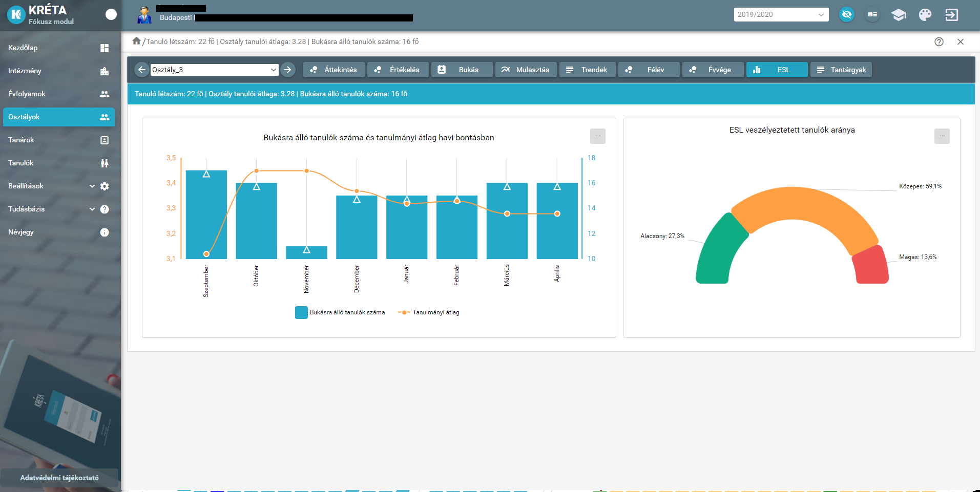Click the user avatar icon
The image size is (980, 492).
pos(144,15)
